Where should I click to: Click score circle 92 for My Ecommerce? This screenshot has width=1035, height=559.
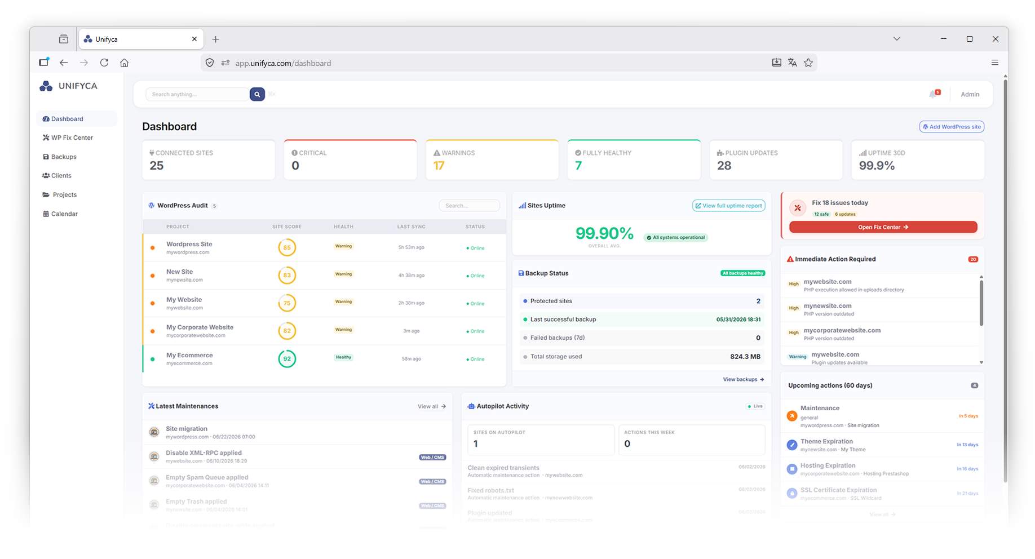(287, 358)
